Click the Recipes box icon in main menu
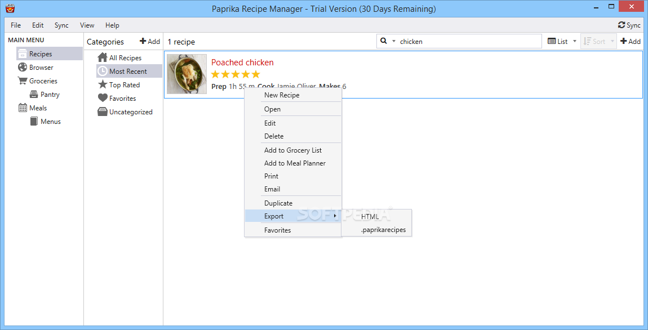The image size is (648, 330). tap(23, 53)
